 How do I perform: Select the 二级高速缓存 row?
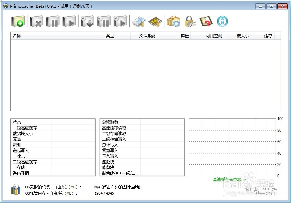(x=53, y=162)
